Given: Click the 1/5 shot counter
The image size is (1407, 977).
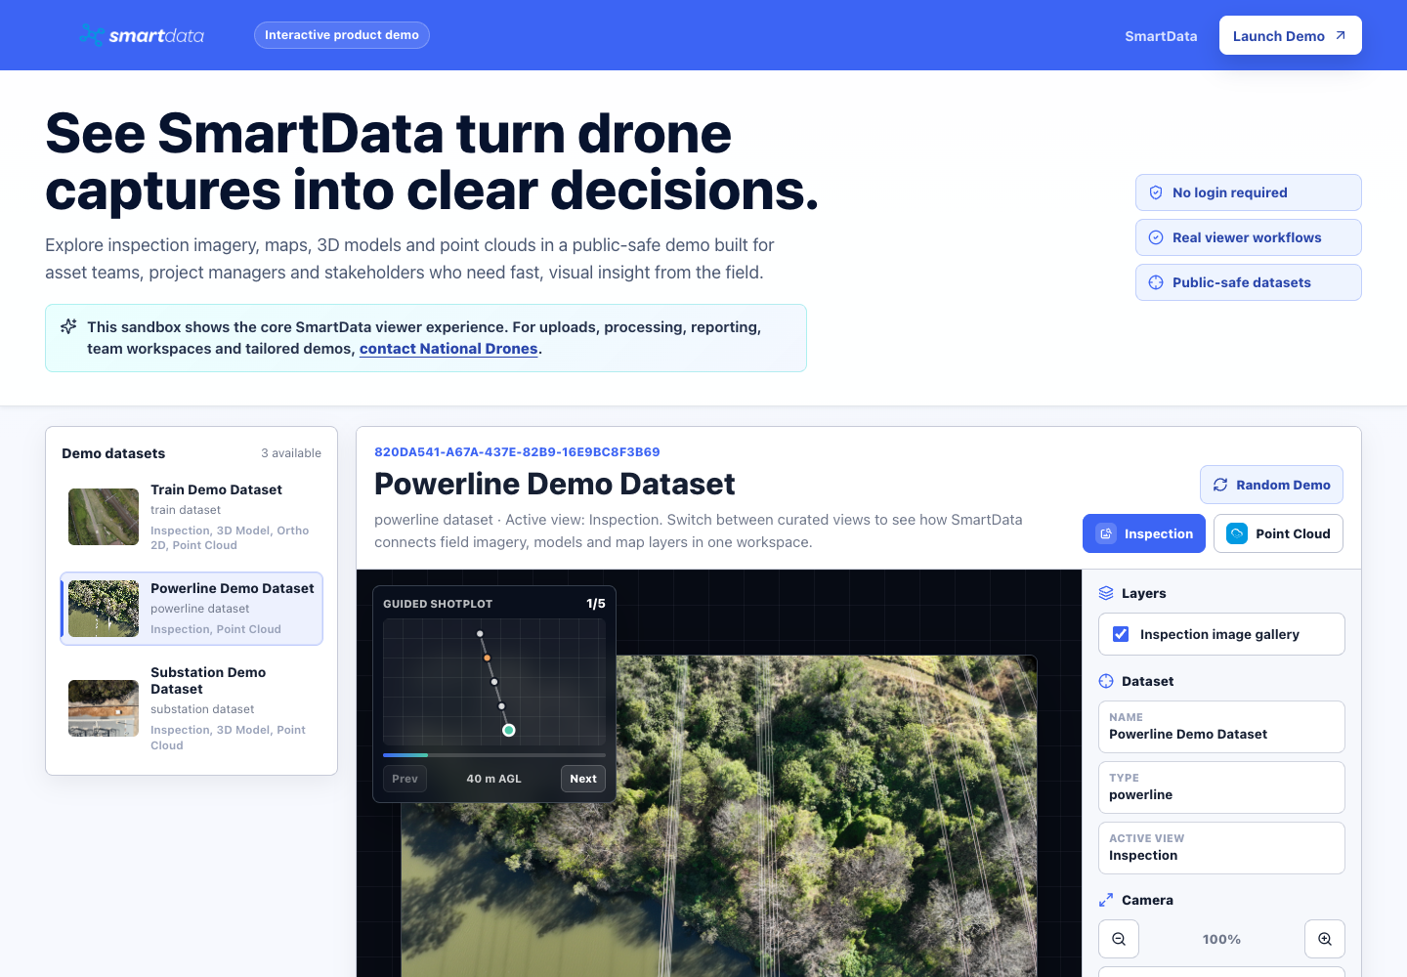Looking at the screenshot, I should click(596, 604).
